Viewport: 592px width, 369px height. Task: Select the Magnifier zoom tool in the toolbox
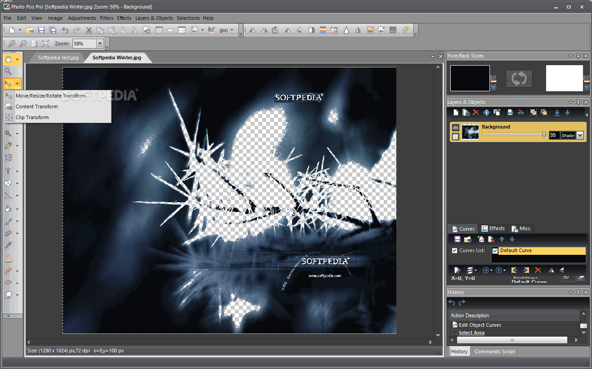8,71
